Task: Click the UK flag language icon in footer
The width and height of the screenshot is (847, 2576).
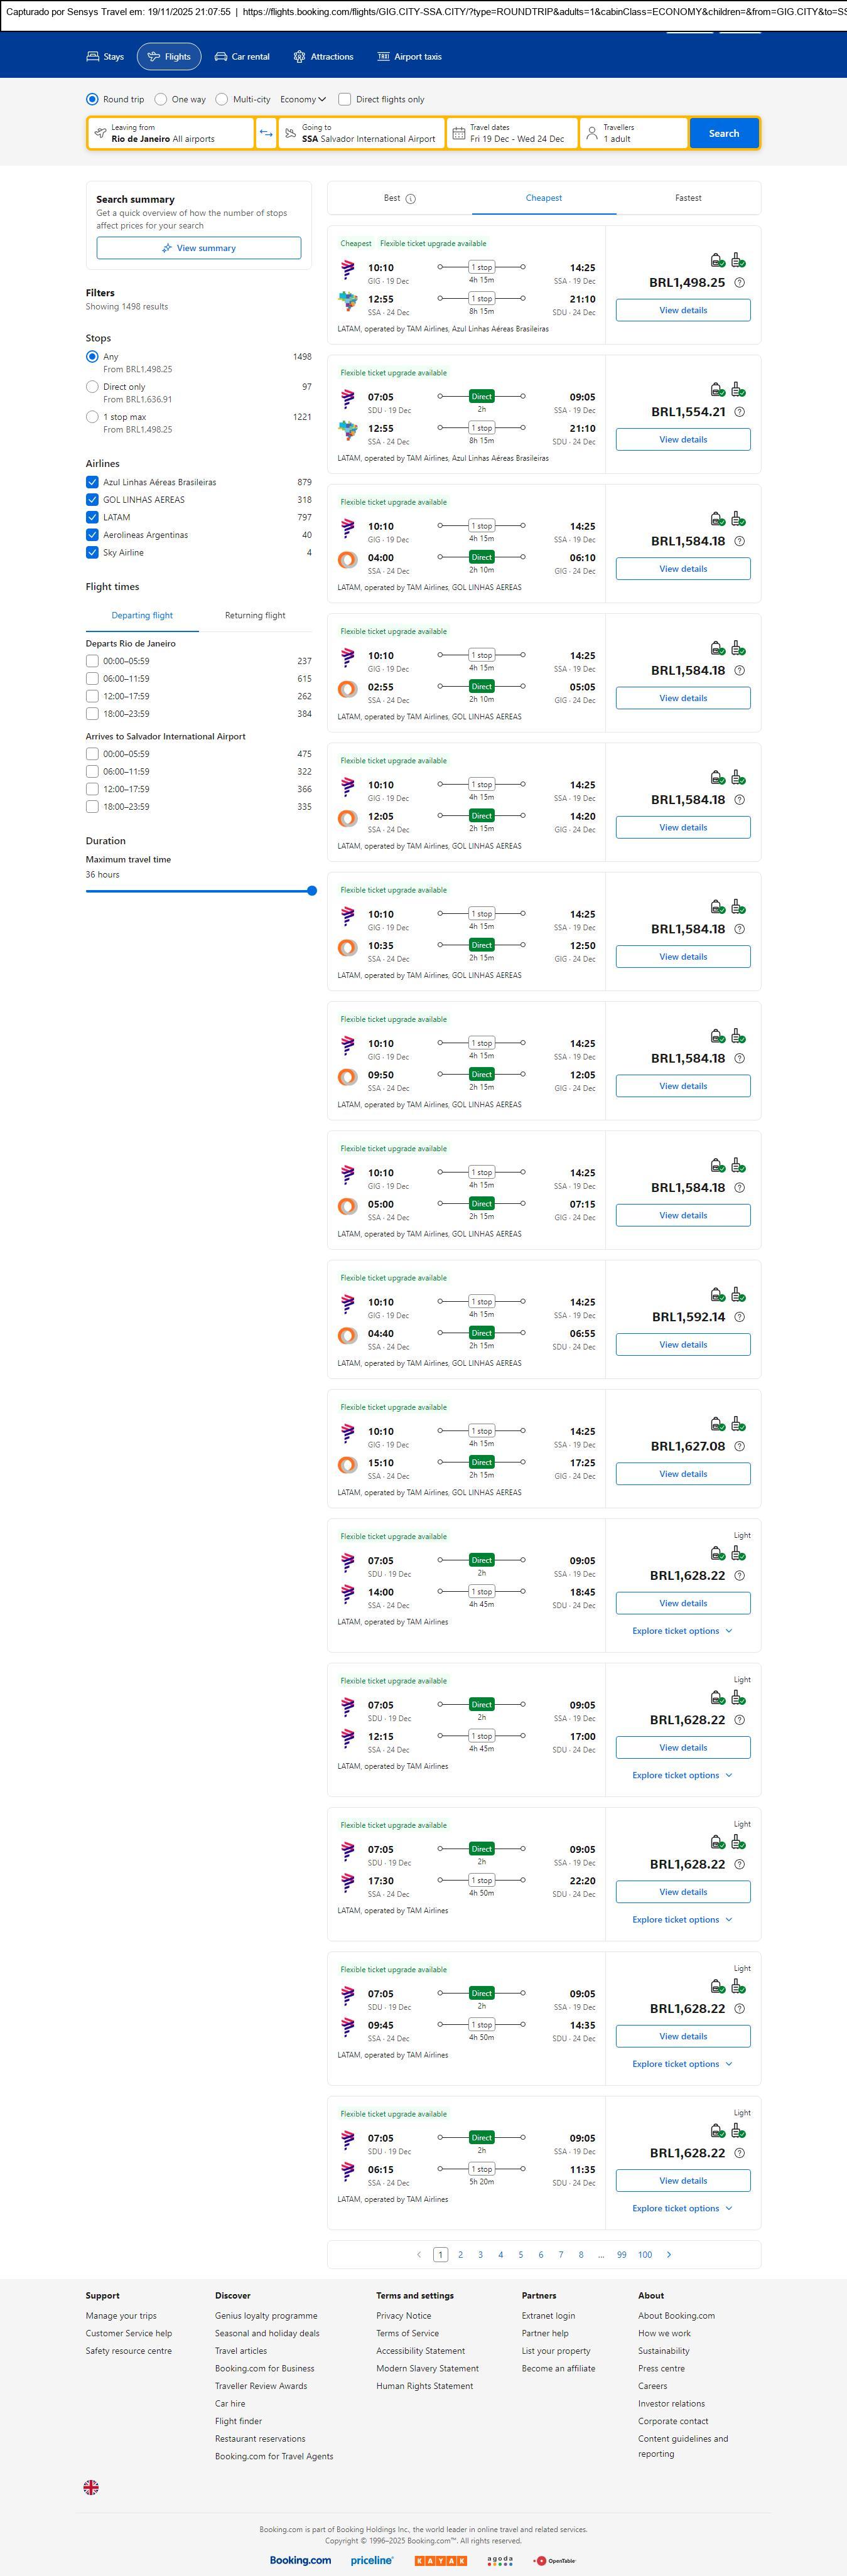Action: [91, 2487]
